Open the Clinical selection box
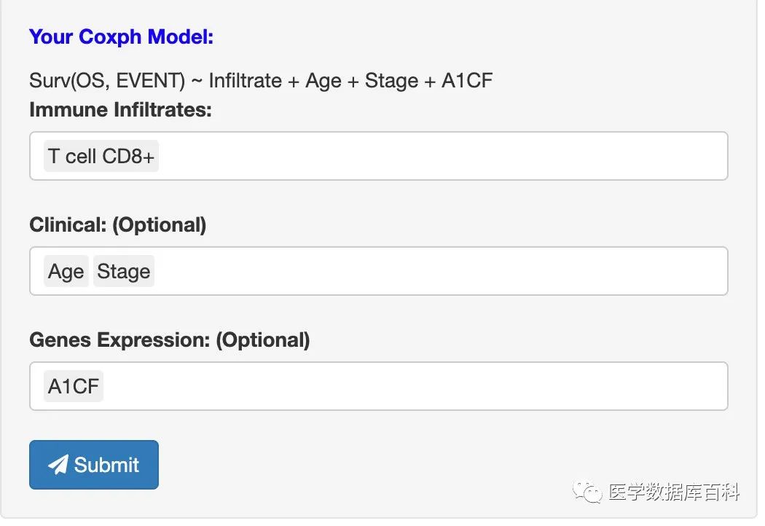The image size is (765, 526). click(x=437, y=272)
